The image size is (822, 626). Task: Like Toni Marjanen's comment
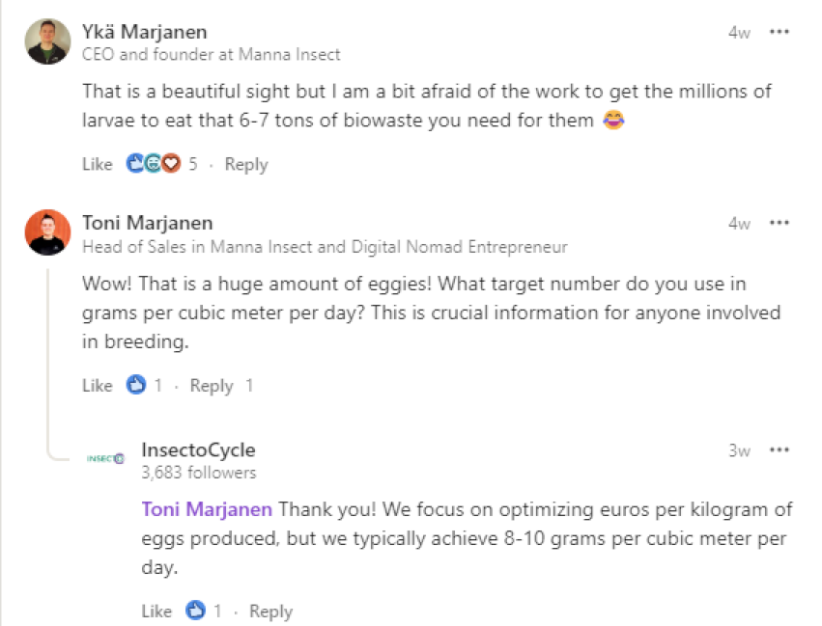click(x=98, y=386)
